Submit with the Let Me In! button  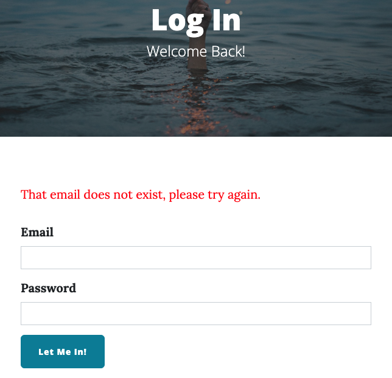coord(63,351)
